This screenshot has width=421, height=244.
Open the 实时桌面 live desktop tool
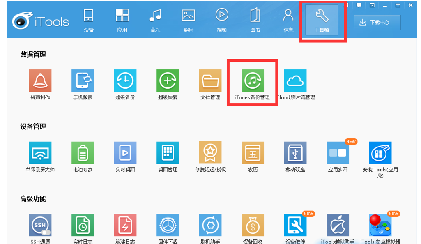pyautogui.click(x=125, y=153)
